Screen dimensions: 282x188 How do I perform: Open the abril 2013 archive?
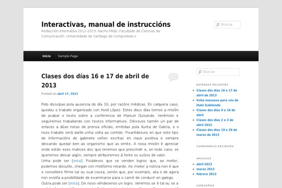pos(204,164)
